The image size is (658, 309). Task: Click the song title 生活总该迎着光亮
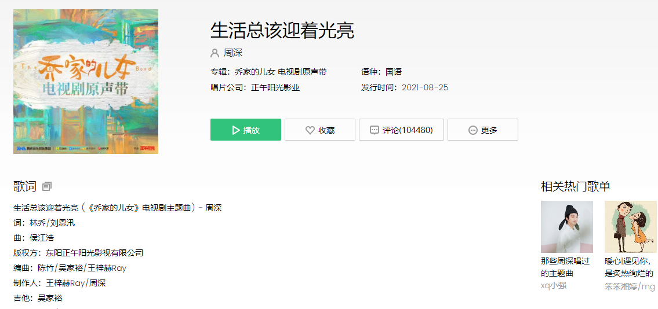282,31
